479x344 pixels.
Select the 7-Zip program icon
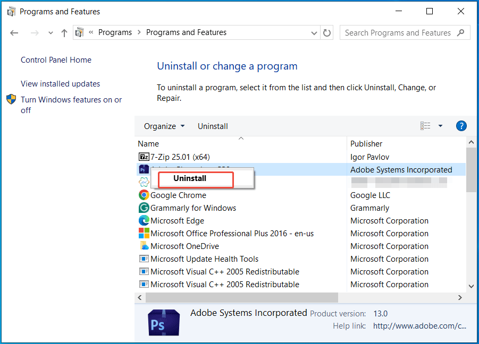144,157
